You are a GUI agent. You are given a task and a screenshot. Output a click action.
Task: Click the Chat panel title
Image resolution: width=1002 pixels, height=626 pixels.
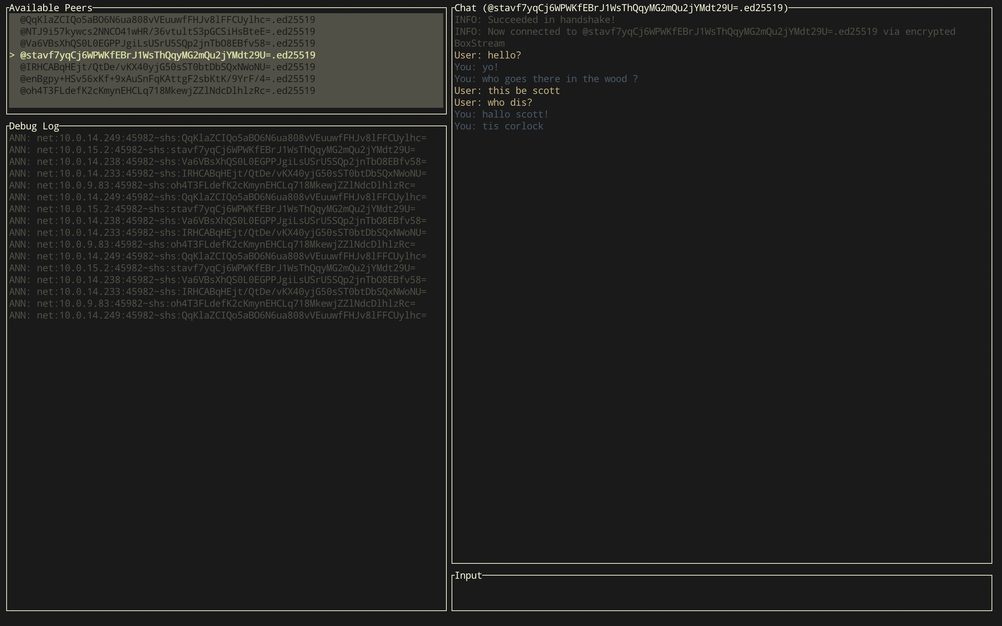(621, 8)
